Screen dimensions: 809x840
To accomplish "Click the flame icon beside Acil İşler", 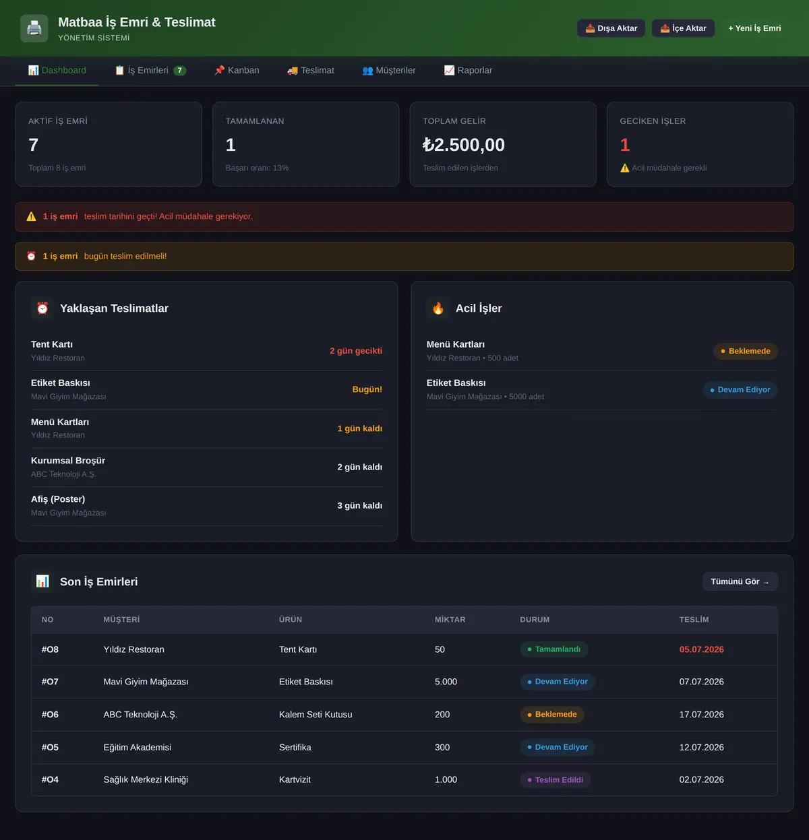I will point(438,308).
